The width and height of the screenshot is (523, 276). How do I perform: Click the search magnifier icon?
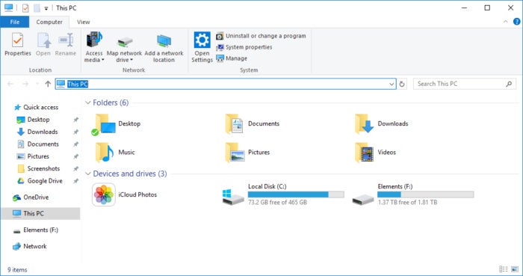[509, 84]
